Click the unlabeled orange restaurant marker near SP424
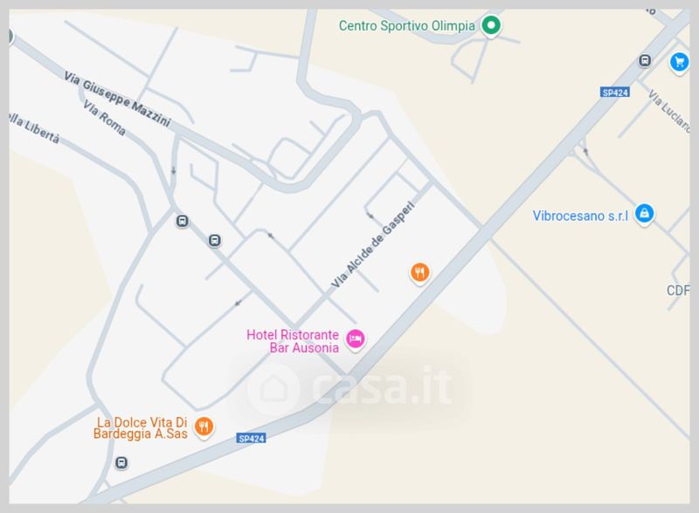699x513 pixels. (420, 272)
